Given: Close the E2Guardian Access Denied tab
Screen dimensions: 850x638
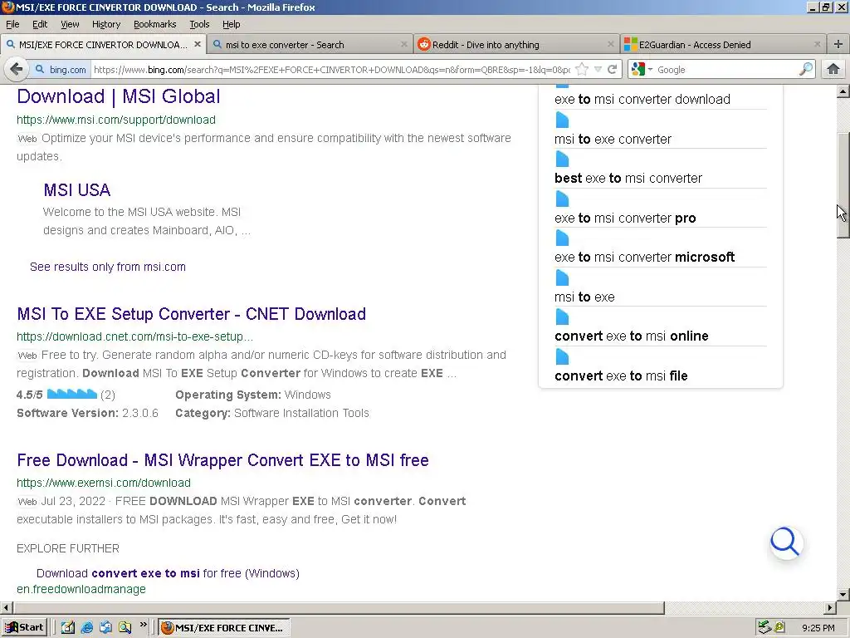Looking at the screenshot, I should [x=818, y=45].
